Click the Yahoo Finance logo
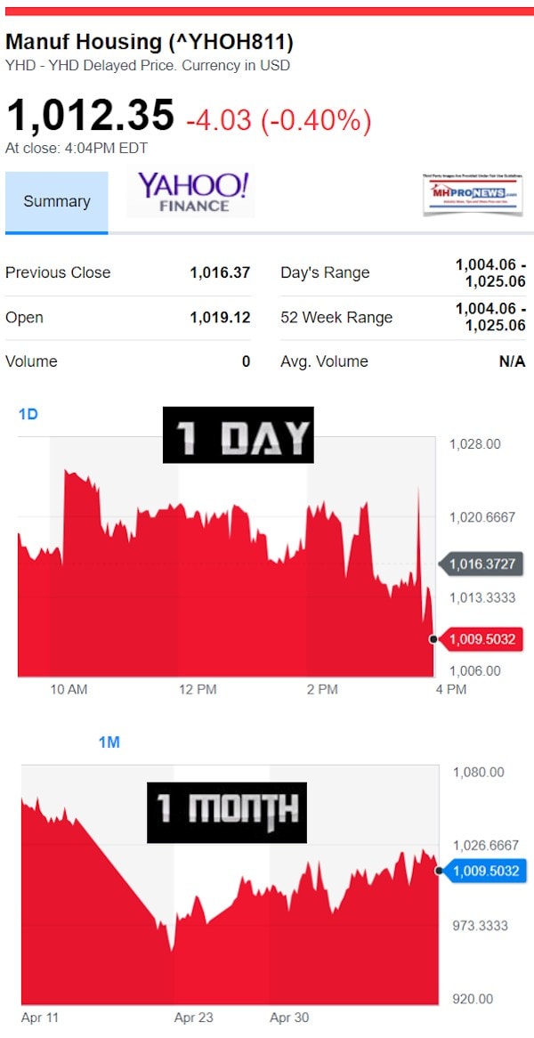 [190, 193]
